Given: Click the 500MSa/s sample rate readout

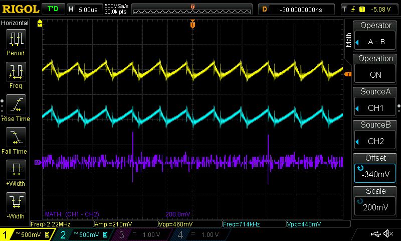Looking at the screenshot, I should 116,6.
